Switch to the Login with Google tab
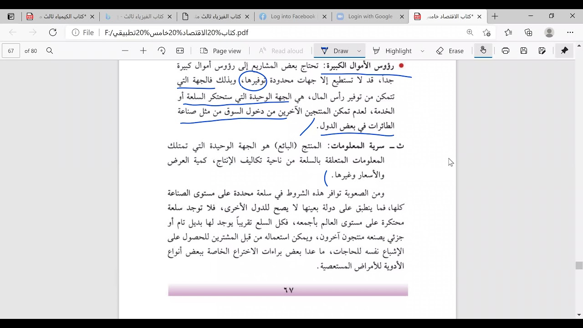The width and height of the screenshot is (583, 328). (x=370, y=16)
